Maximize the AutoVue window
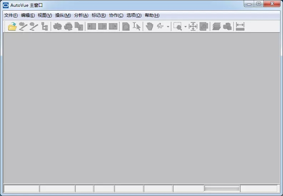This screenshot has width=283, height=196. (259, 4)
